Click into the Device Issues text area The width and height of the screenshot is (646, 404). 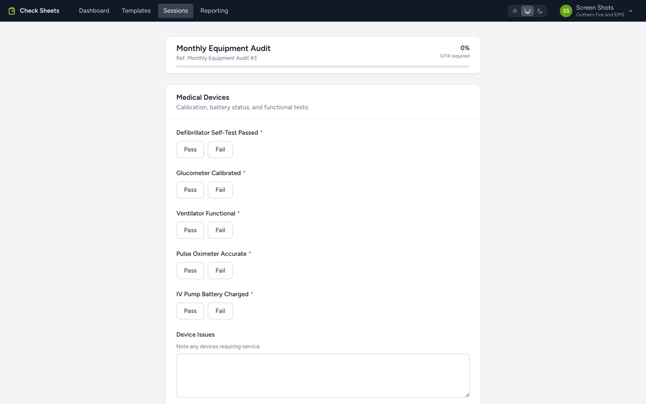click(323, 375)
